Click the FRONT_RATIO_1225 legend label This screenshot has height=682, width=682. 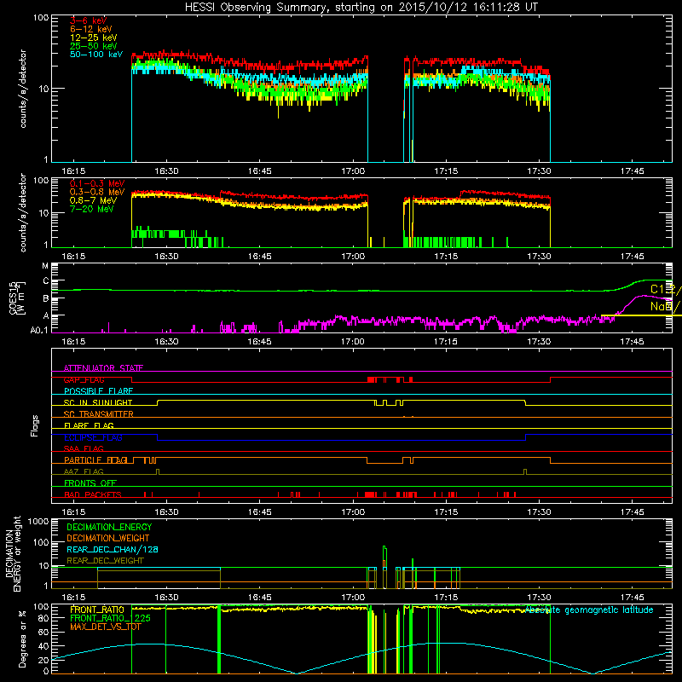[x=110, y=618]
